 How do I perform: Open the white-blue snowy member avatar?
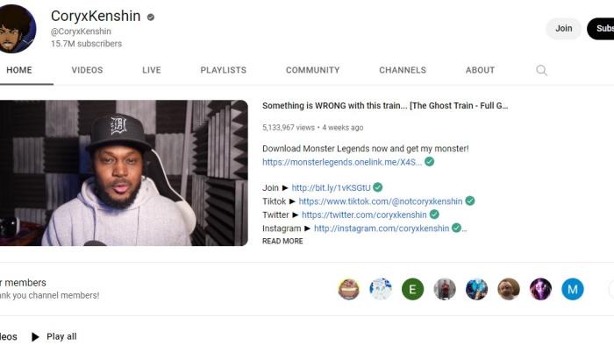[x=381, y=289]
